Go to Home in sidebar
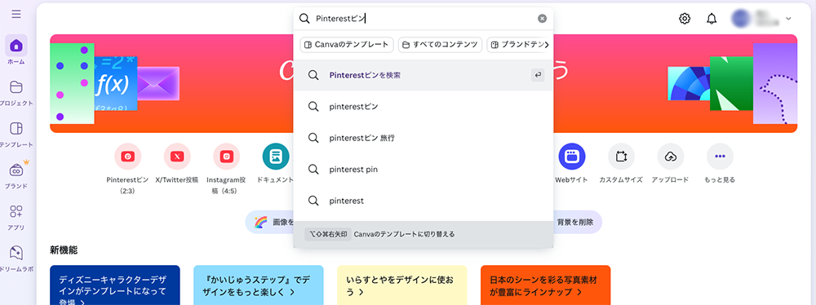The width and height of the screenshot is (816, 305). point(16,51)
